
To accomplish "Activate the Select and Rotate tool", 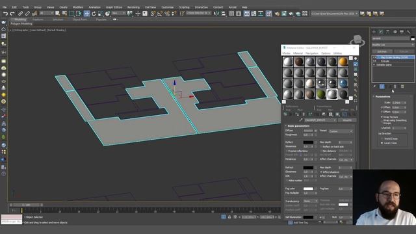I will click(94, 14).
